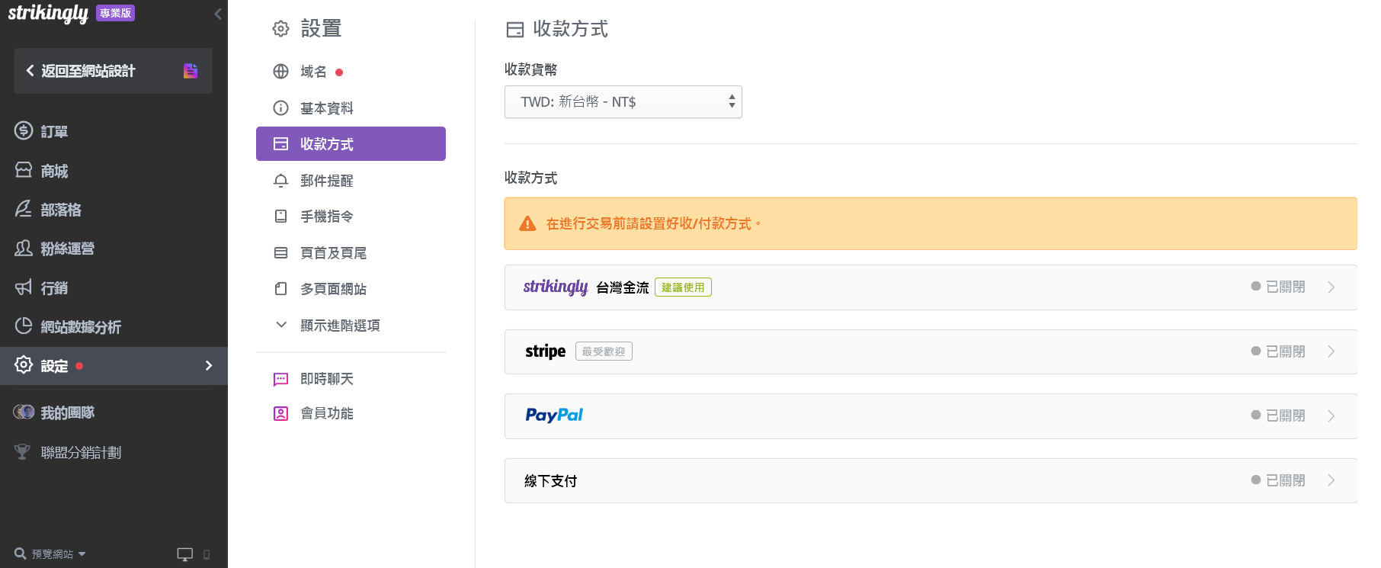Image resolution: width=1381 pixels, height=568 pixels.
Task: Click the stripe logo in payment list
Action: (x=546, y=351)
